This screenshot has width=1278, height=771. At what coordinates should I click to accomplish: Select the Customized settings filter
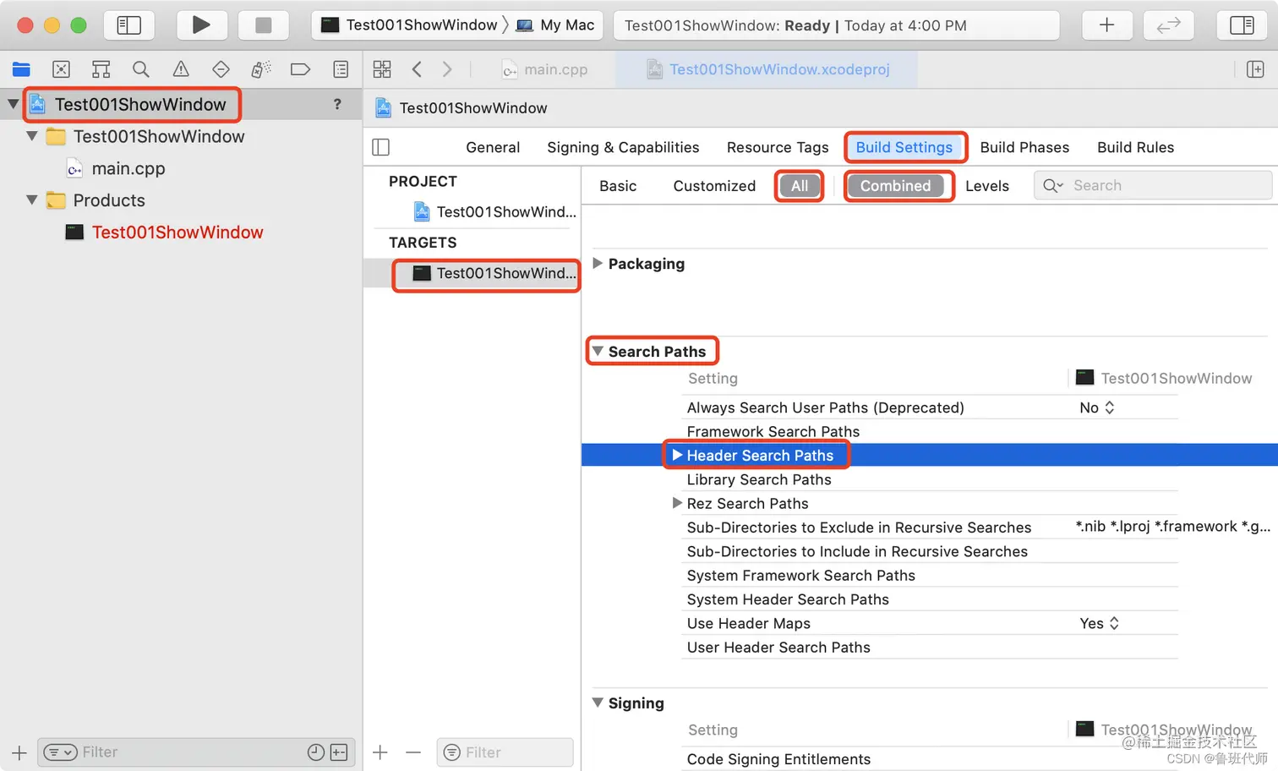[714, 186]
